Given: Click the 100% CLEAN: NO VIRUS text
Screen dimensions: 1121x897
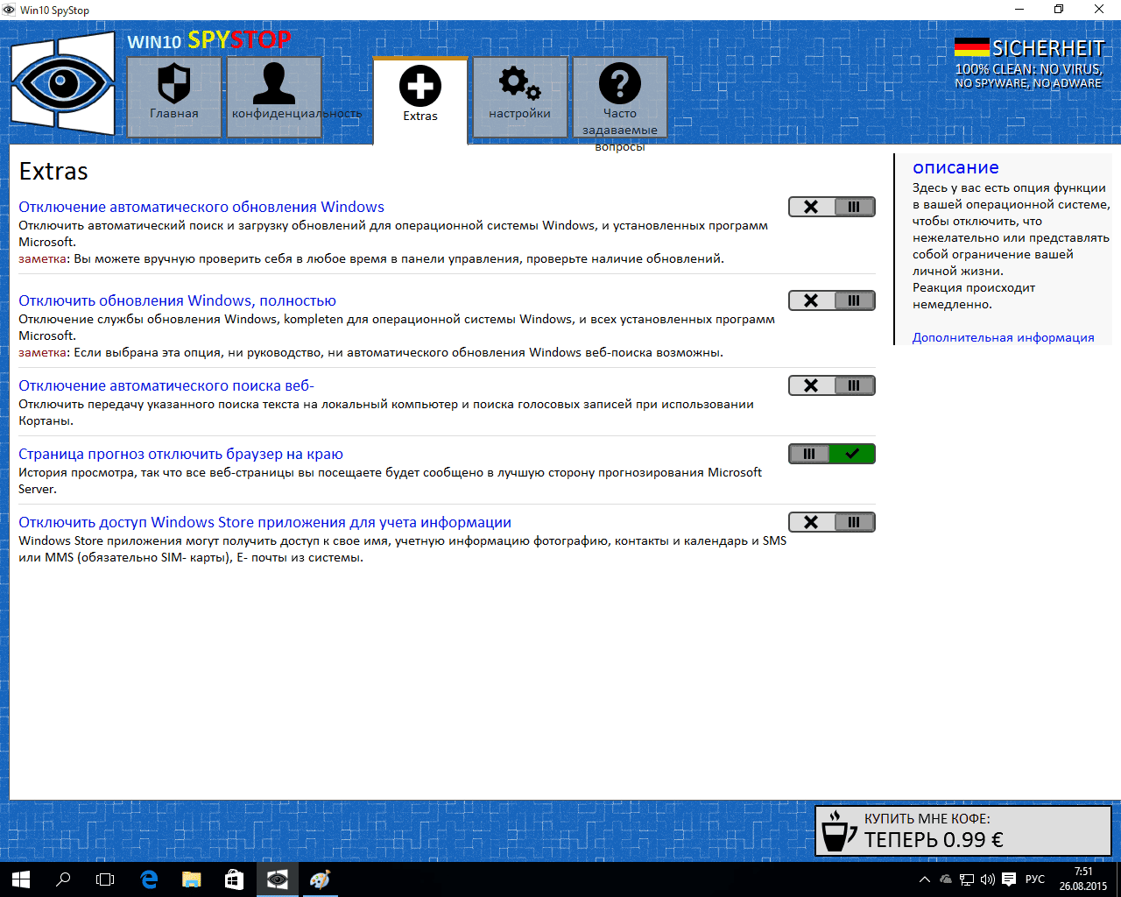Looking at the screenshot, I should tap(1028, 69).
